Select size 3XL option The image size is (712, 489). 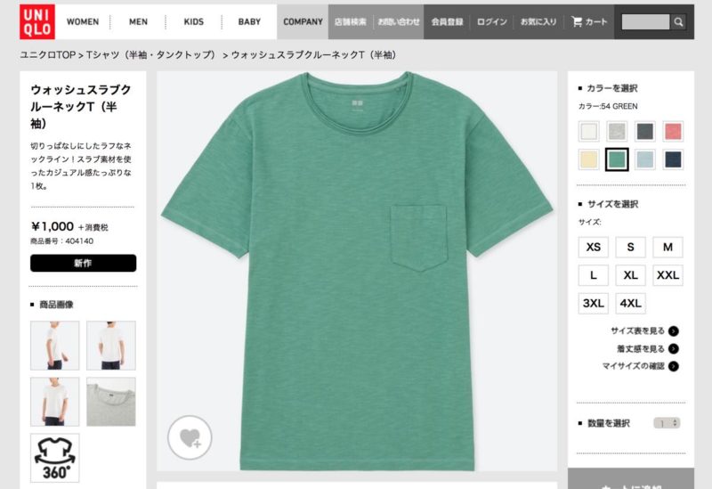[593, 303]
